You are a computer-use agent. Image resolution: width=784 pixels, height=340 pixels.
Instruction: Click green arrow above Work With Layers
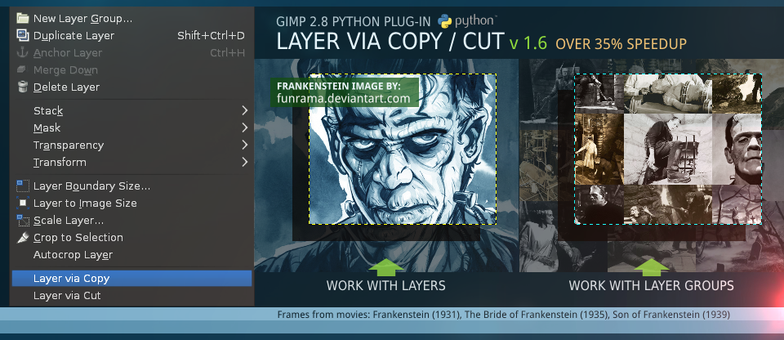coord(386,267)
